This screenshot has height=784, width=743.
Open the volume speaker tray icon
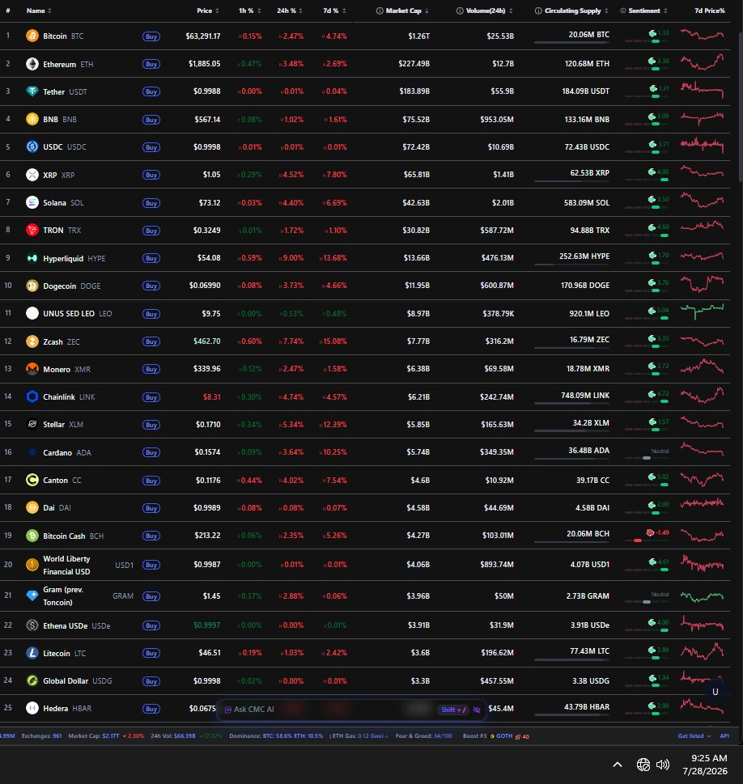(x=663, y=765)
